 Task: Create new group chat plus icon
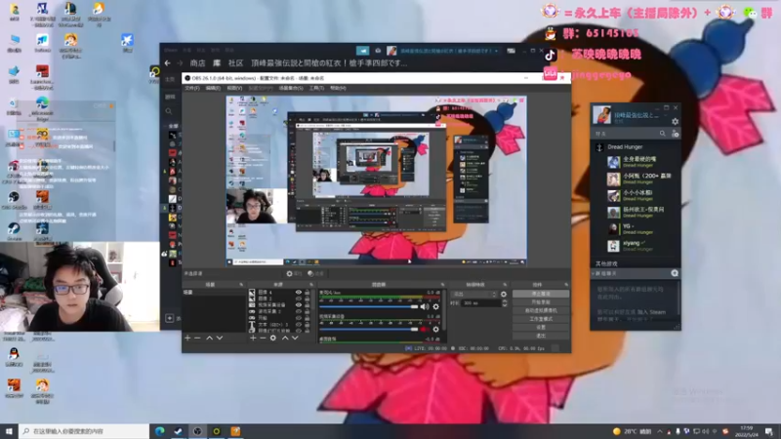coord(675,273)
